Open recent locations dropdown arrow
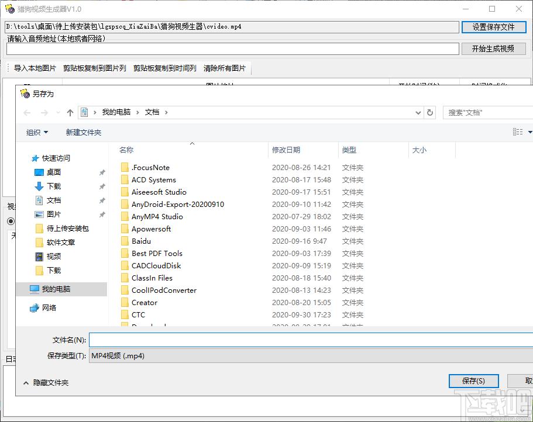The height and width of the screenshot is (422, 533). (58, 113)
